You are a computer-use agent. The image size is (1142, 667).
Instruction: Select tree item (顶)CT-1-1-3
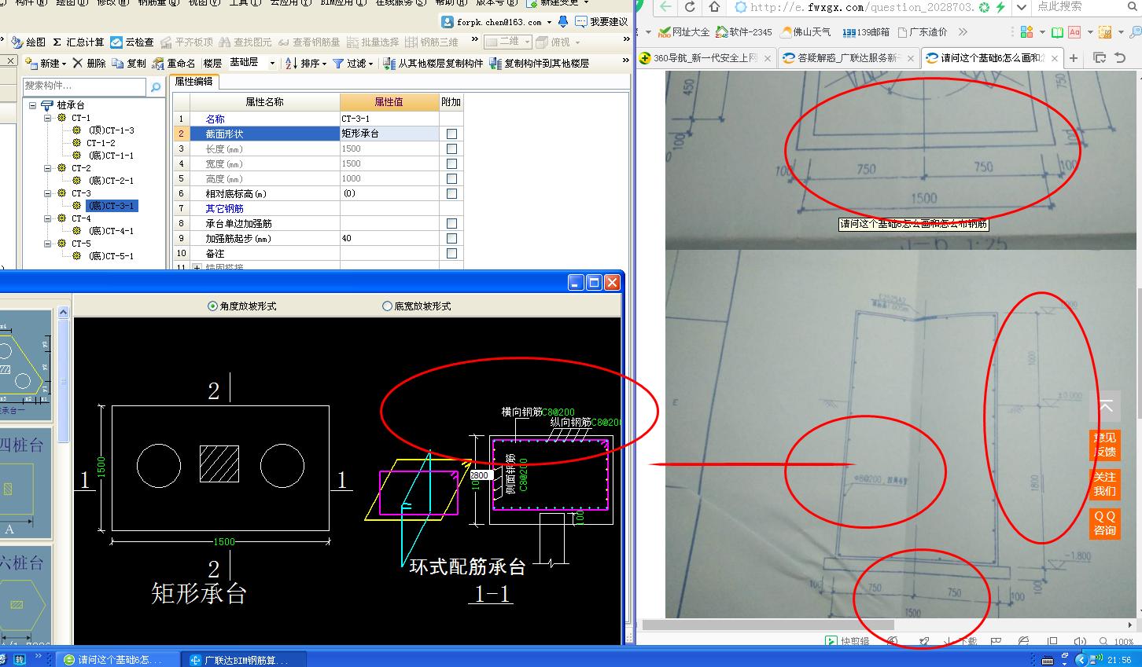tap(111, 130)
